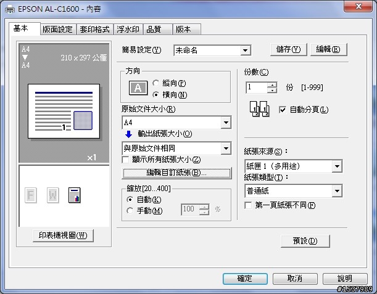Open the 紙張來源 dropdown
The image size is (377, 294).
click(337, 166)
